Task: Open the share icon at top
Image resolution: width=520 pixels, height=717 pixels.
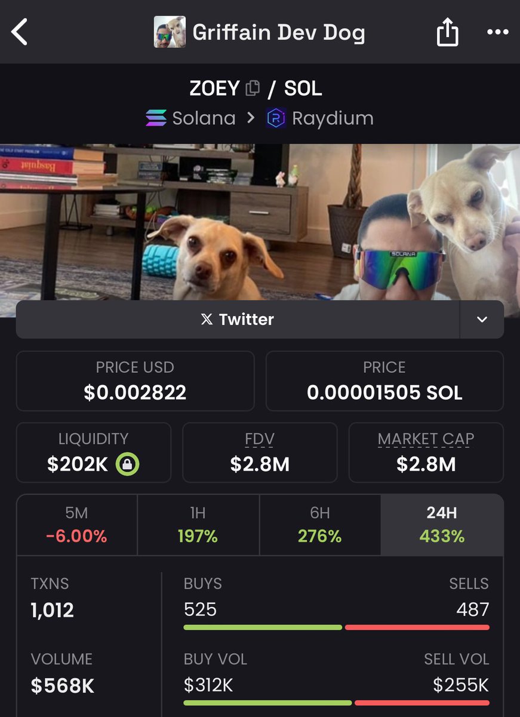Action: coord(447,32)
